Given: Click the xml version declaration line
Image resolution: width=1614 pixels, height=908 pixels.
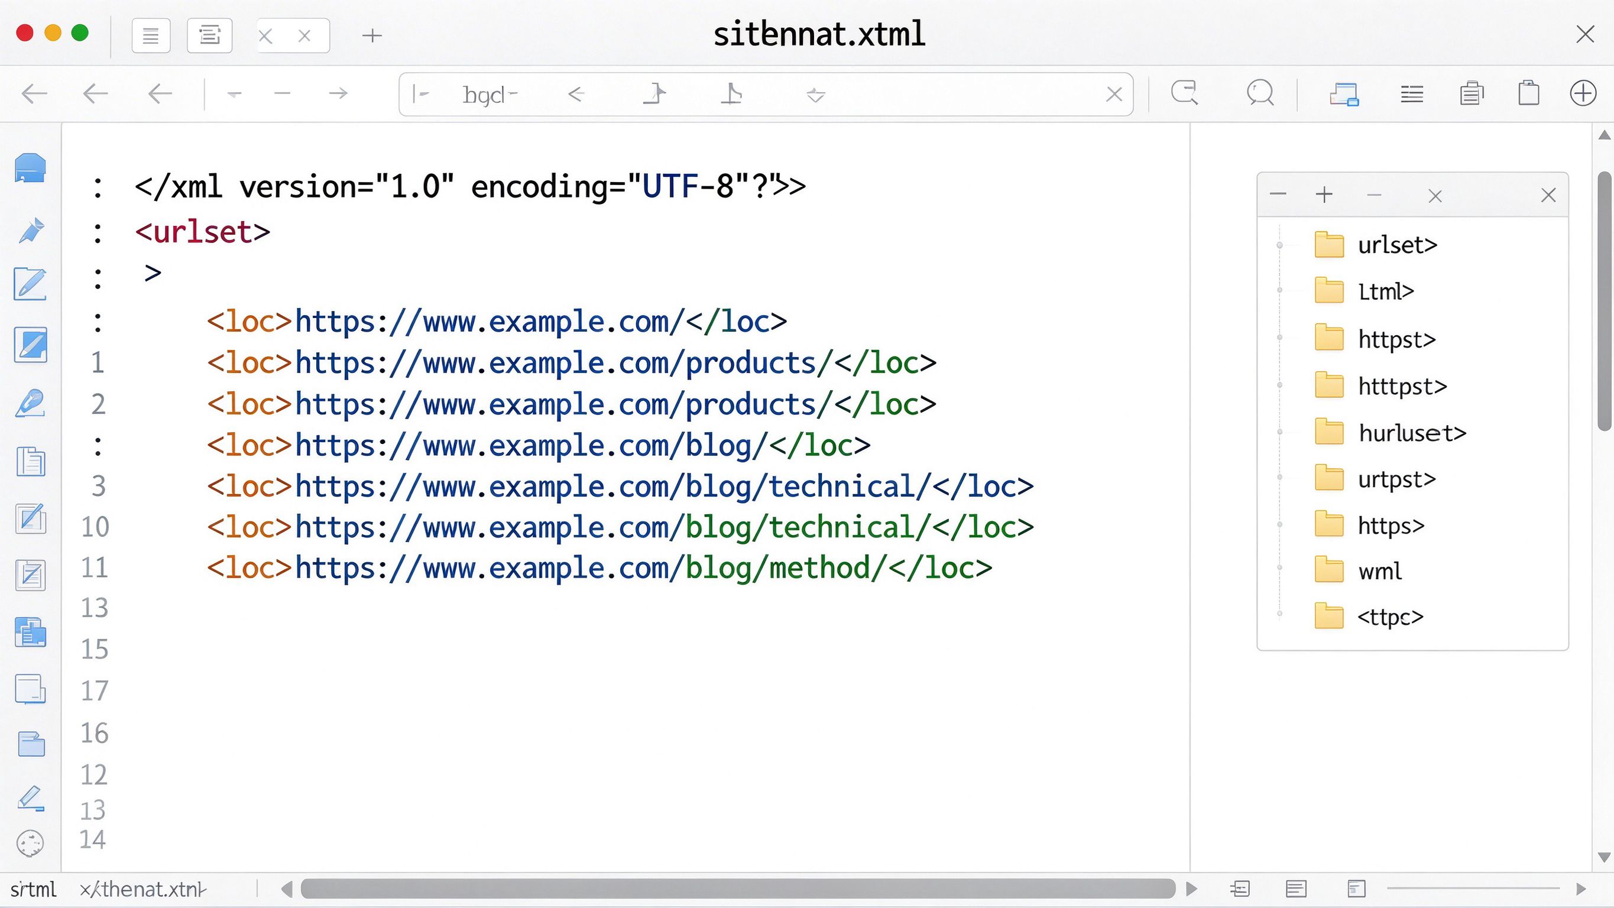Looking at the screenshot, I should pyautogui.click(x=470, y=186).
